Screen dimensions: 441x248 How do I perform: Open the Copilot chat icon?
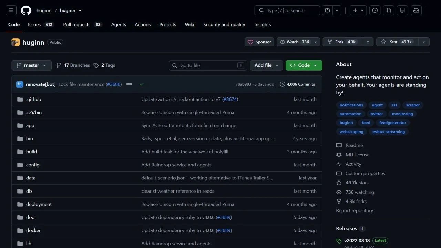coord(327,10)
